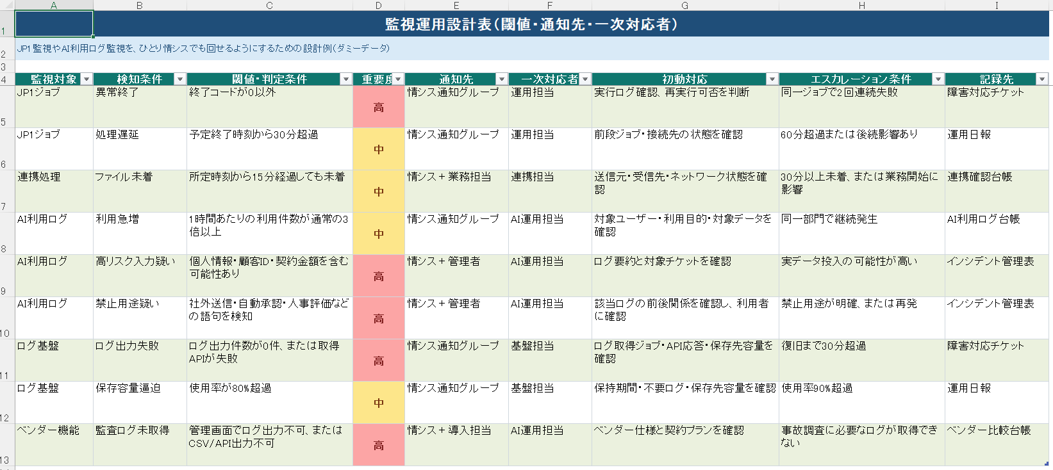The image size is (1053, 470).
Task: Click the ファイル未着 cell
Action: click(140, 191)
